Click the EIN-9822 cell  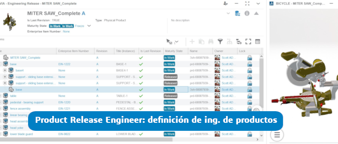64,134
